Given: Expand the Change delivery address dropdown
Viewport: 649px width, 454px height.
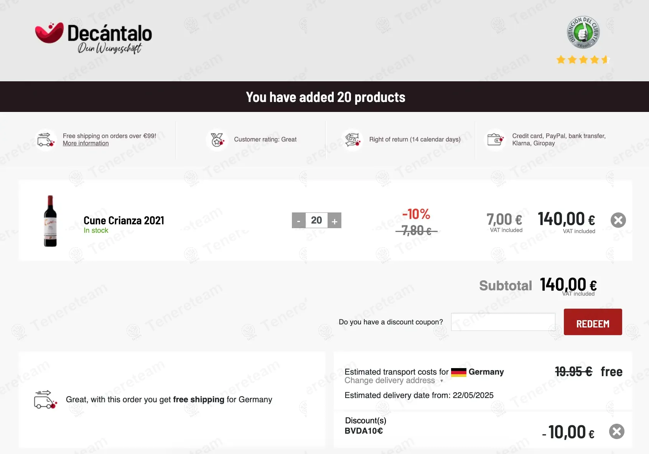Looking at the screenshot, I should tap(394, 380).
